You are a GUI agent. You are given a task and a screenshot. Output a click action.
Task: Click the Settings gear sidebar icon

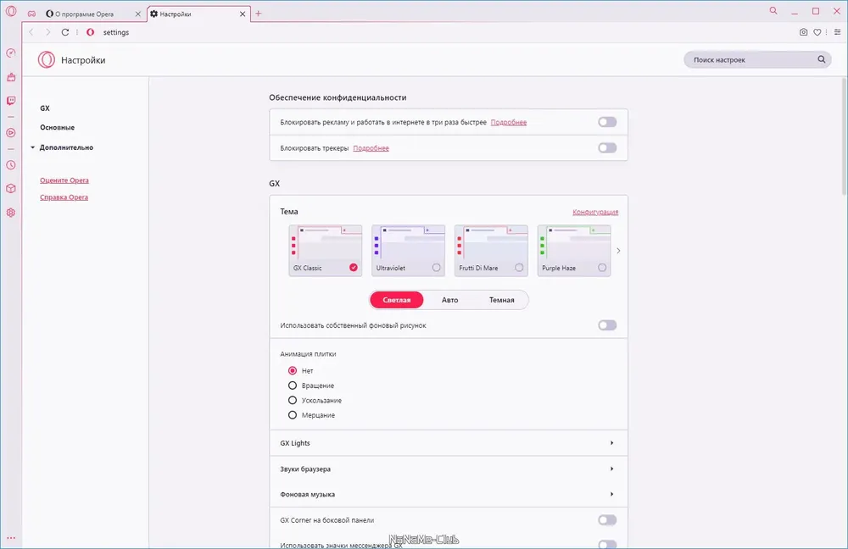pyautogui.click(x=11, y=213)
